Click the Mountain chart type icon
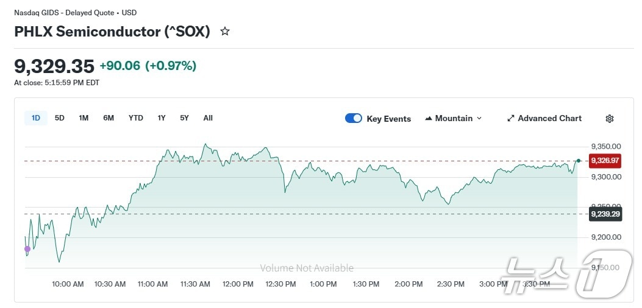The width and height of the screenshot is (642, 308). pyautogui.click(x=429, y=119)
